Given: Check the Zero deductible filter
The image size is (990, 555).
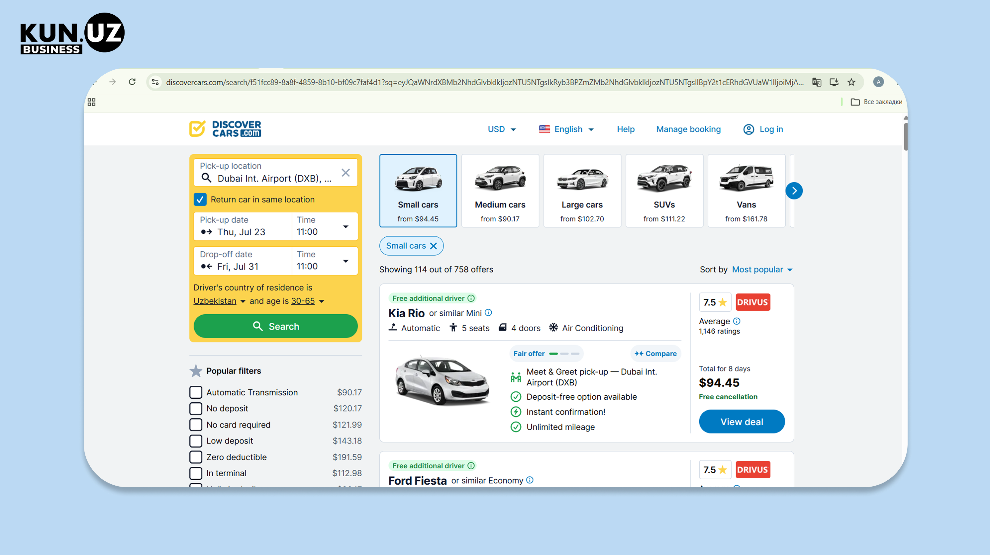Looking at the screenshot, I should (196, 457).
